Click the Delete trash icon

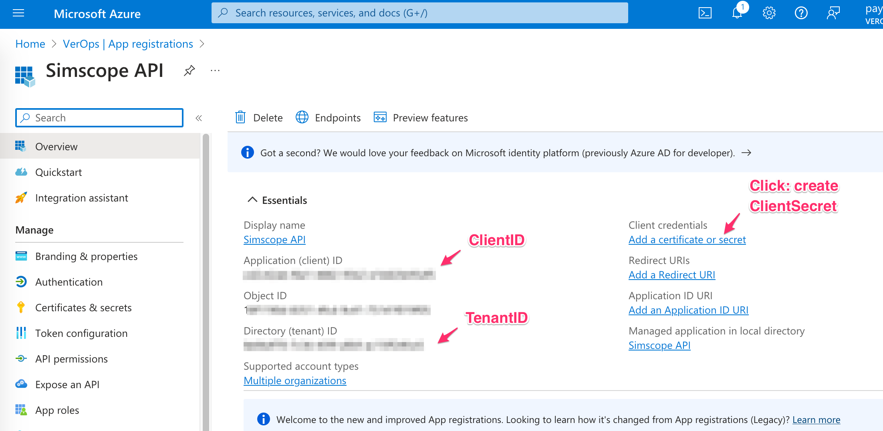[x=240, y=117]
